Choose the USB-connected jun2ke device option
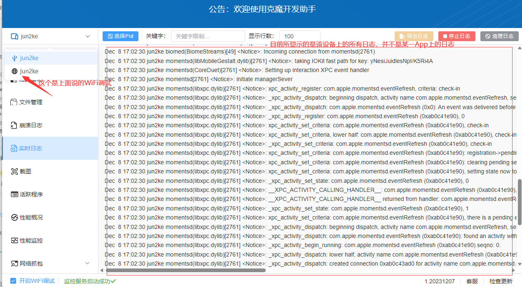The image size is (522, 287). [x=51, y=58]
